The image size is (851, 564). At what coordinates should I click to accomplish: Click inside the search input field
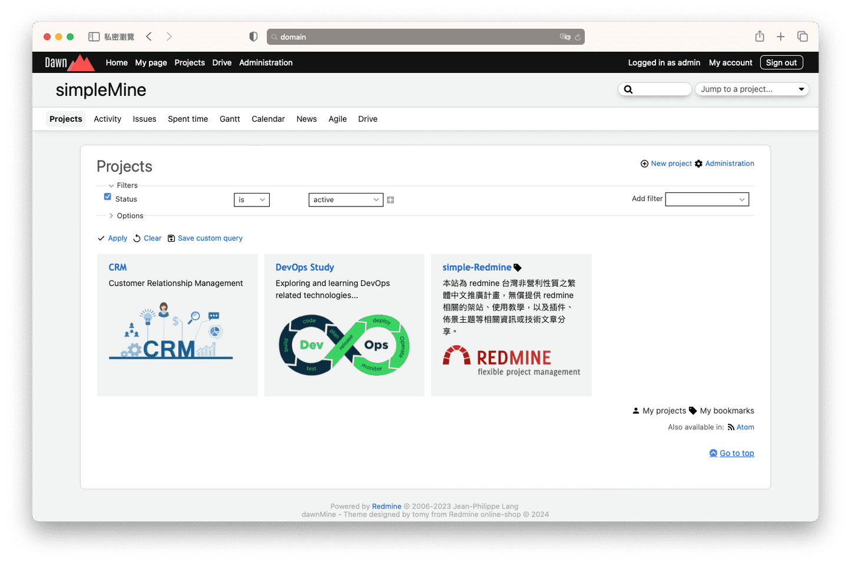[x=660, y=88]
